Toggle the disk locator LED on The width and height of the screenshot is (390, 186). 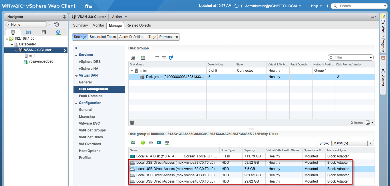[x=143, y=143]
